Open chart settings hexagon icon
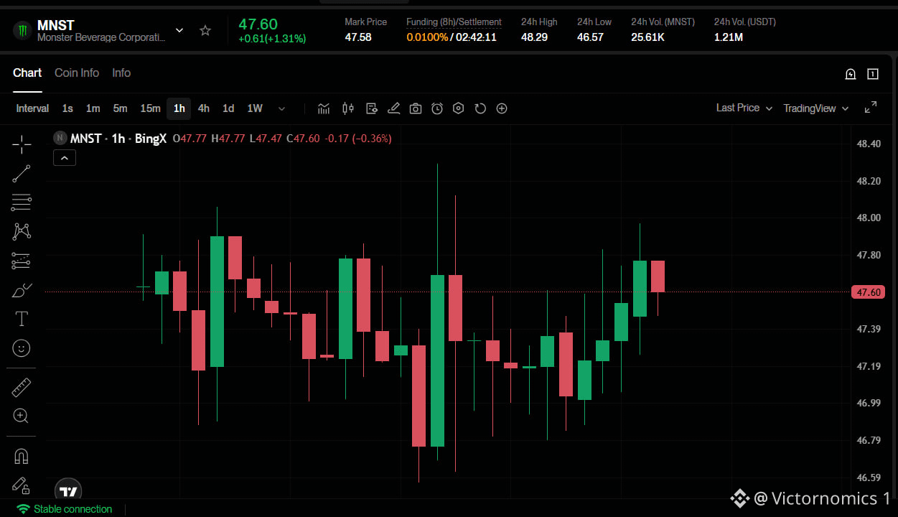 pyautogui.click(x=459, y=108)
